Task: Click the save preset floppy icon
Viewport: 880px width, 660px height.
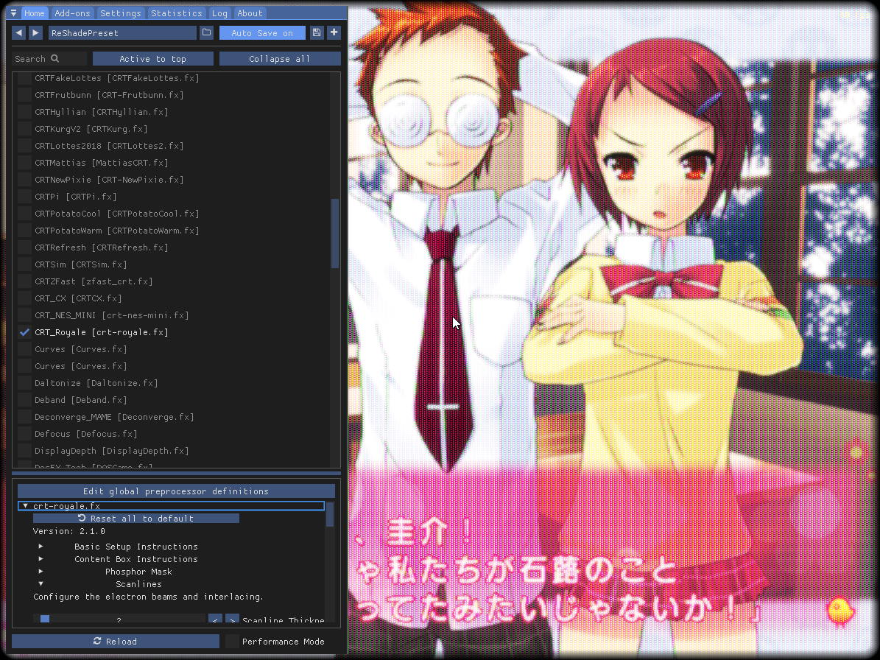Action: point(317,32)
